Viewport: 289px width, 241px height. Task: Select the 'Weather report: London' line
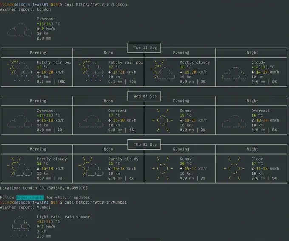pos(25,9)
